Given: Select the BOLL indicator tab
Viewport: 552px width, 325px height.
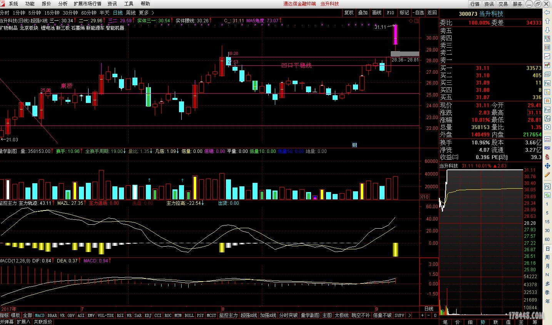Looking at the screenshot, I should (189, 315).
